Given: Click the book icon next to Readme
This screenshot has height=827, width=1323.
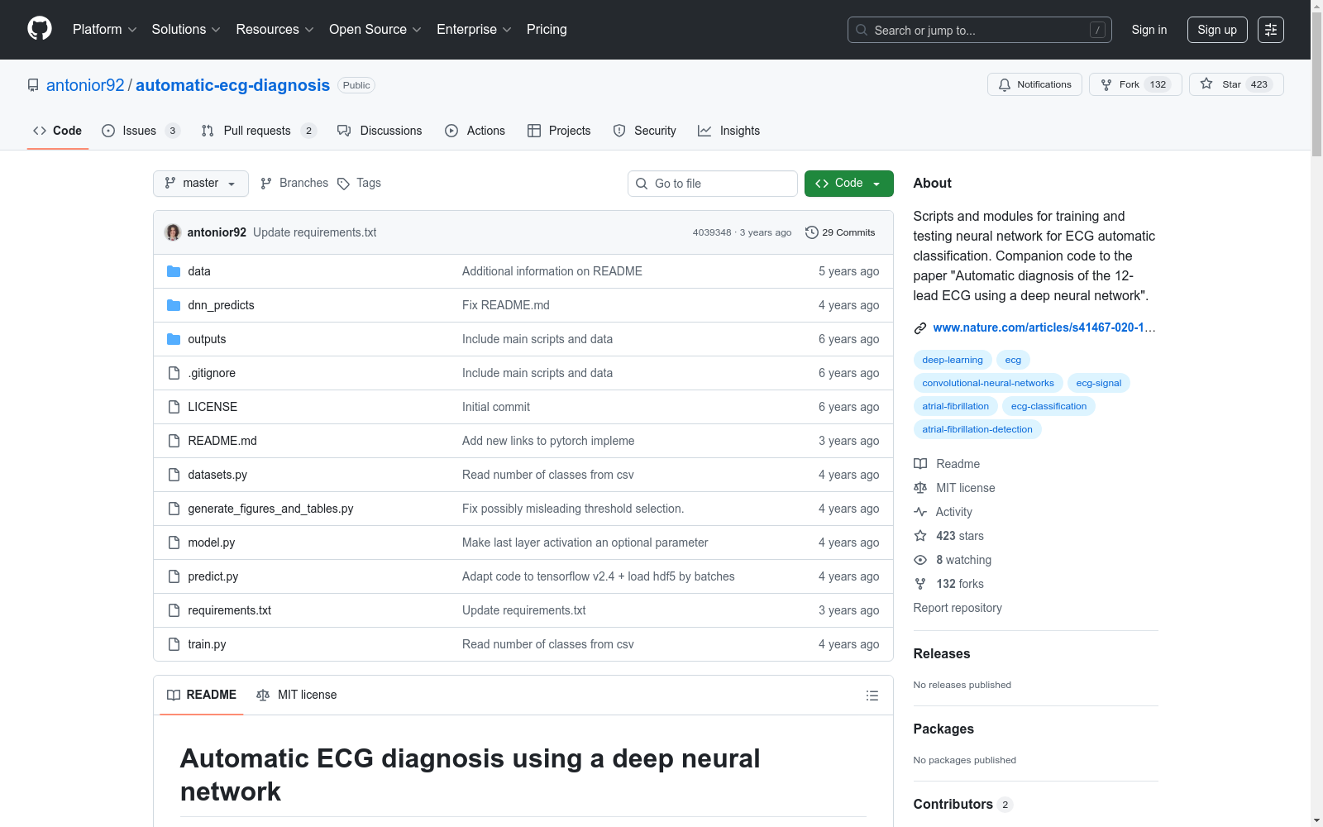Looking at the screenshot, I should click(920, 464).
